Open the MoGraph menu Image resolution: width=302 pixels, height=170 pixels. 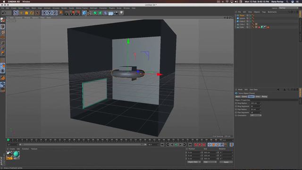coord(93,8)
